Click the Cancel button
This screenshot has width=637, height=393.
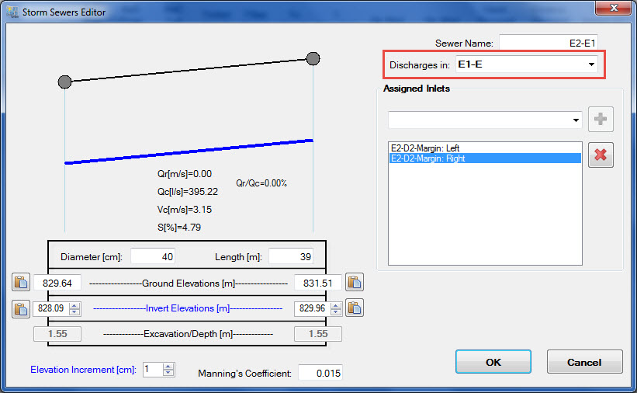[x=584, y=362]
